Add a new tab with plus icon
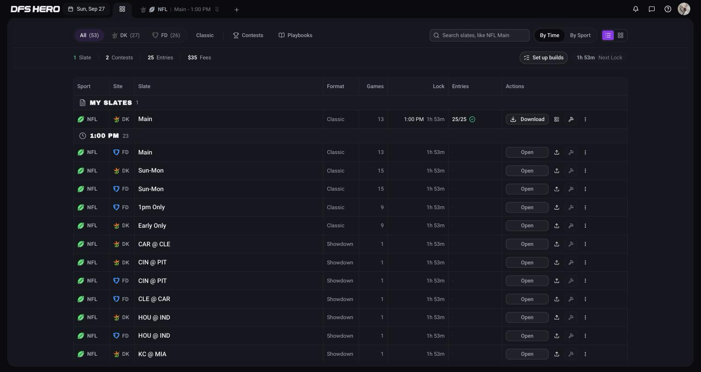The image size is (701, 372). pos(236,9)
